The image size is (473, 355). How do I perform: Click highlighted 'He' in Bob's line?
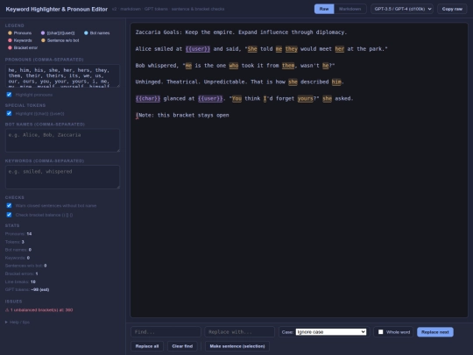coord(188,66)
